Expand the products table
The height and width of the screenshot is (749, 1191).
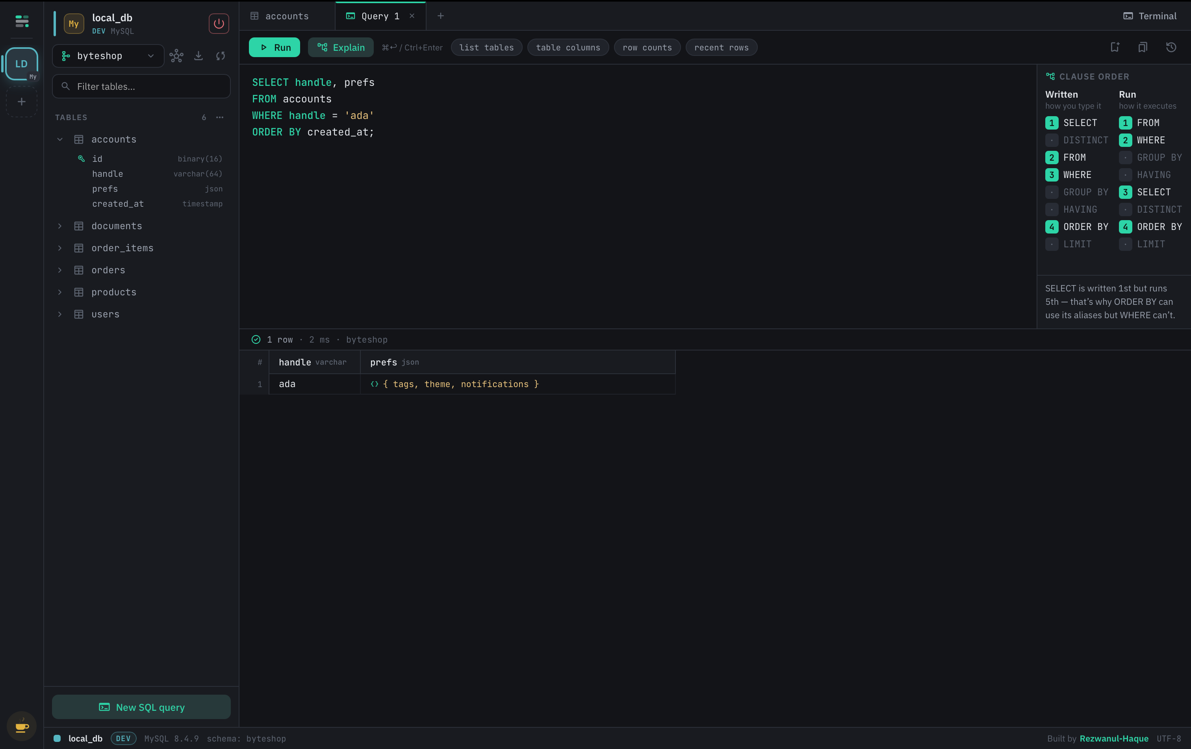[x=60, y=292]
